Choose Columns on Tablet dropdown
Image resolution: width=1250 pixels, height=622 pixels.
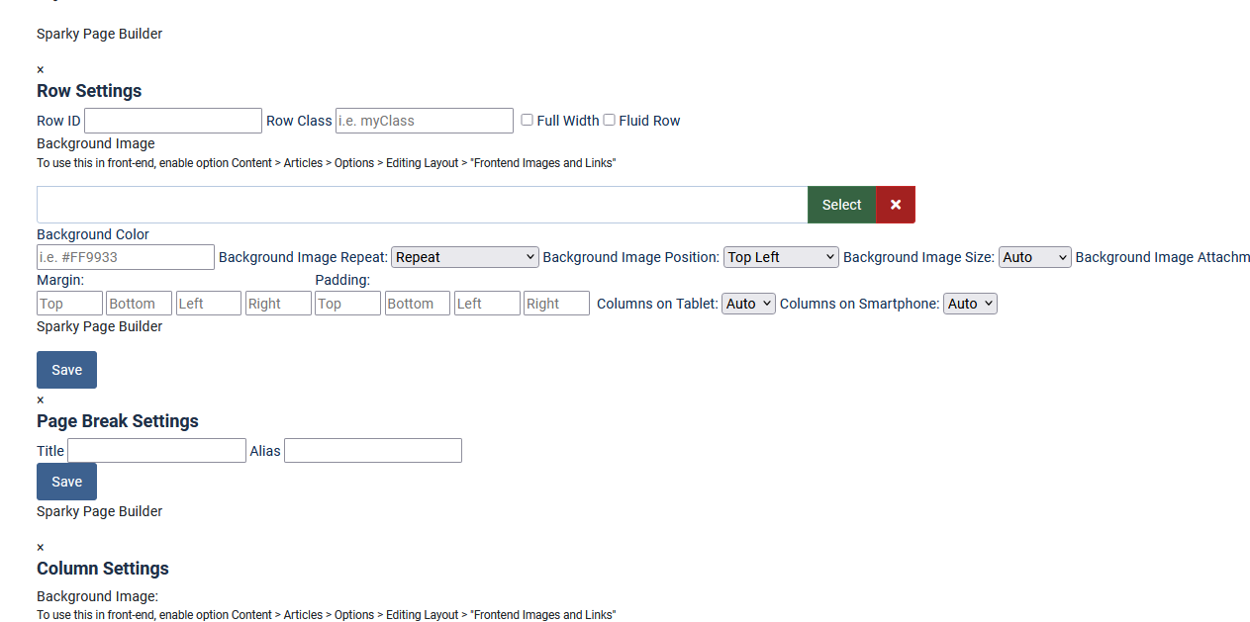[x=748, y=304]
